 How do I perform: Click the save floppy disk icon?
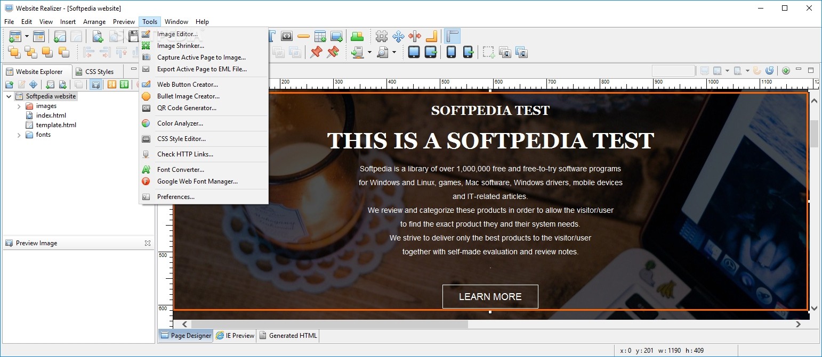point(133,36)
